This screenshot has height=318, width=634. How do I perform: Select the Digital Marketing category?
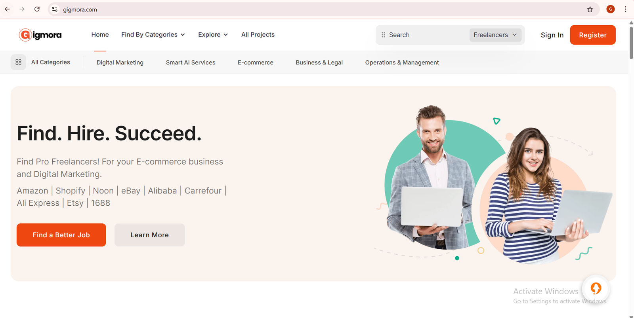[x=120, y=62]
